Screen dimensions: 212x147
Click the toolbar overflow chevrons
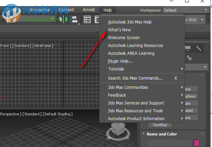[208, 20]
